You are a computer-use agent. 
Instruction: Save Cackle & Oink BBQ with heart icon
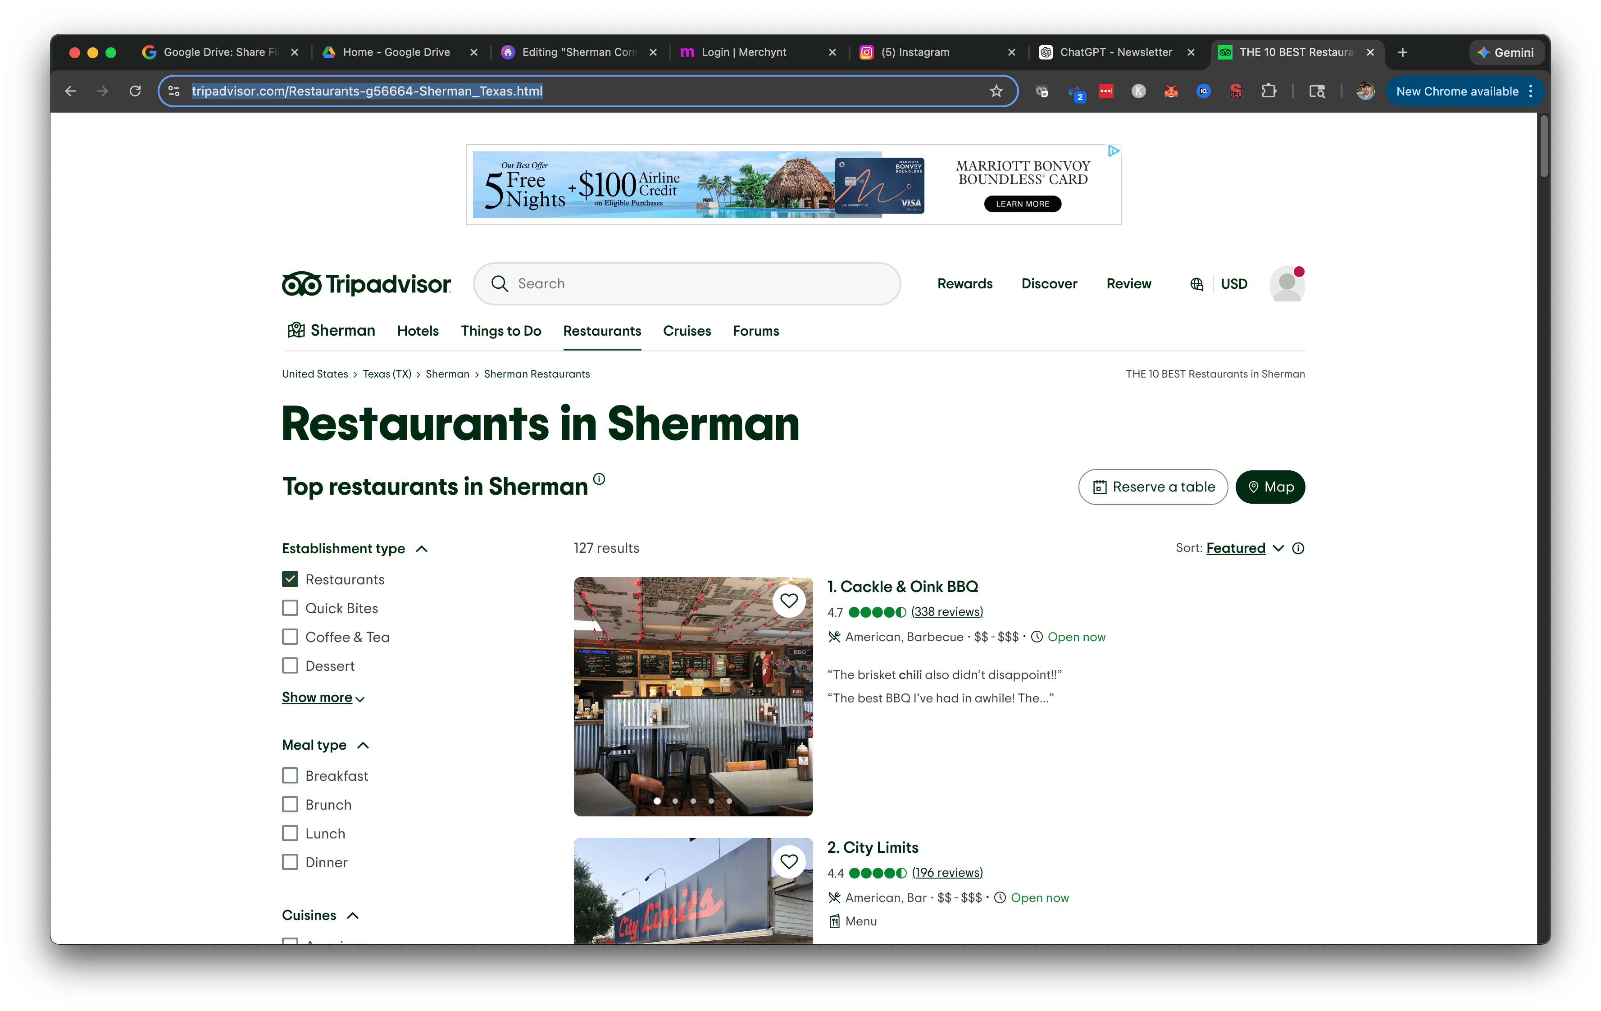coord(788,601)
